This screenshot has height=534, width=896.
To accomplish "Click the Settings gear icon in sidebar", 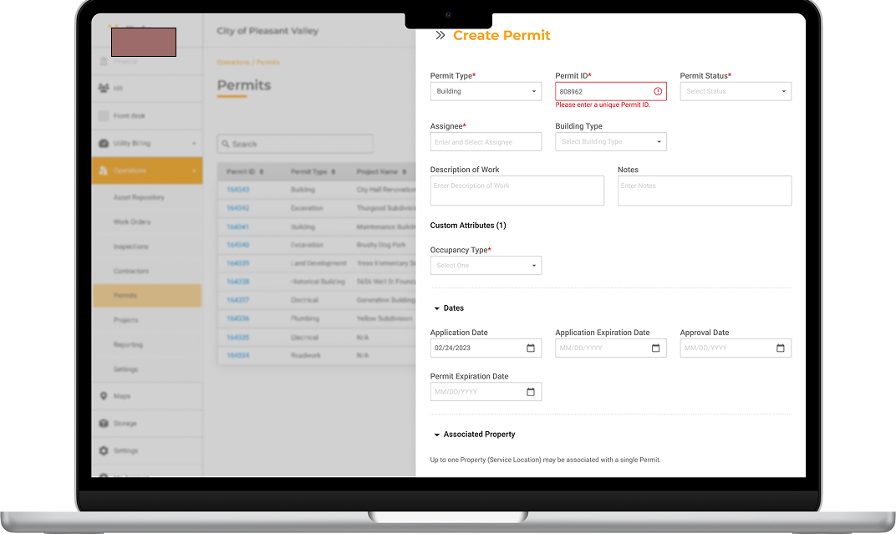I will [x=104, y=450].
